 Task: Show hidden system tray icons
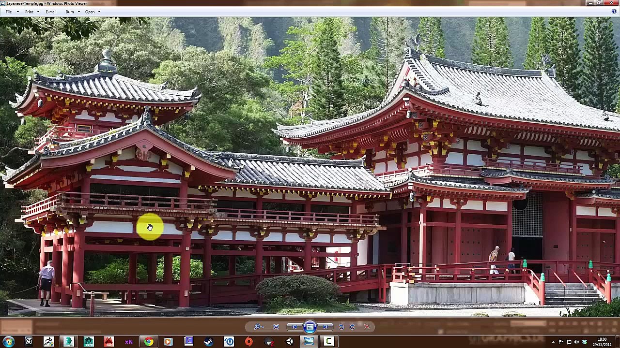[553, 342]
